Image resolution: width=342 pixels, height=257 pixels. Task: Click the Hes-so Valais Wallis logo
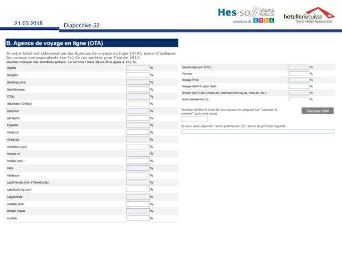(246, 15)
